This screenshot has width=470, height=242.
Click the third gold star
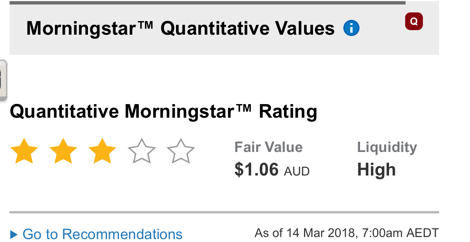pyautogui.click(x=102, y=151)
